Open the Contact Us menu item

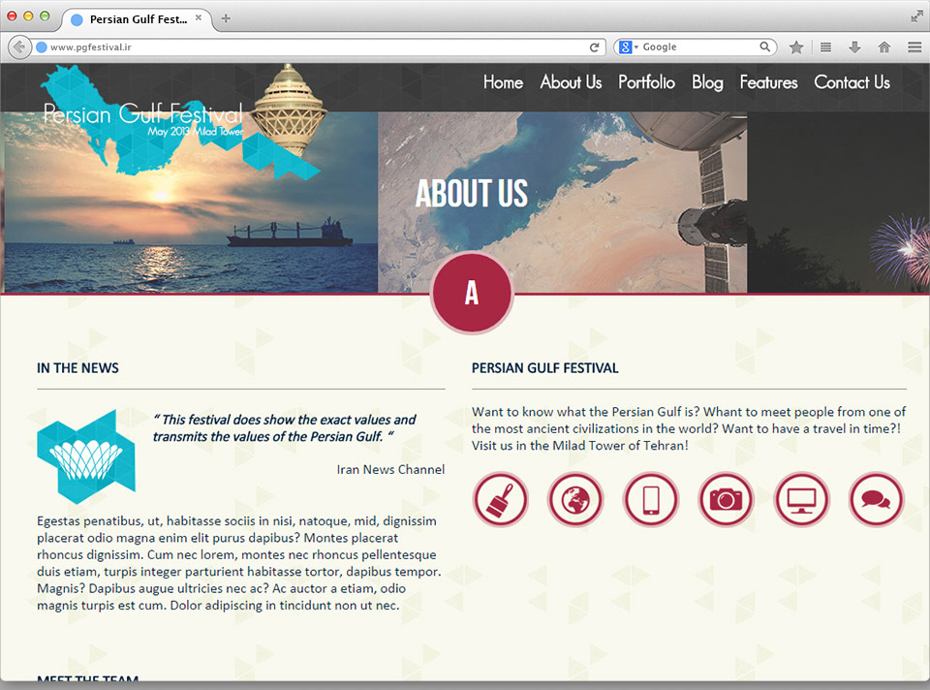point(852,81)
